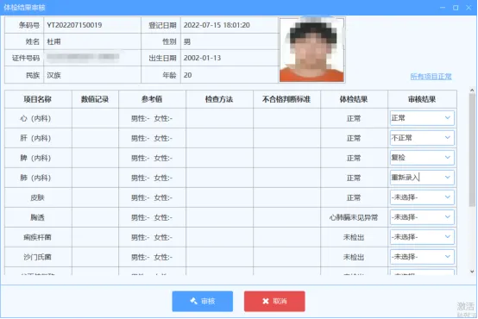This screenshot has height=319, width=478.
Task: Click the blue 审核 button
Action: tap(203, 301)
